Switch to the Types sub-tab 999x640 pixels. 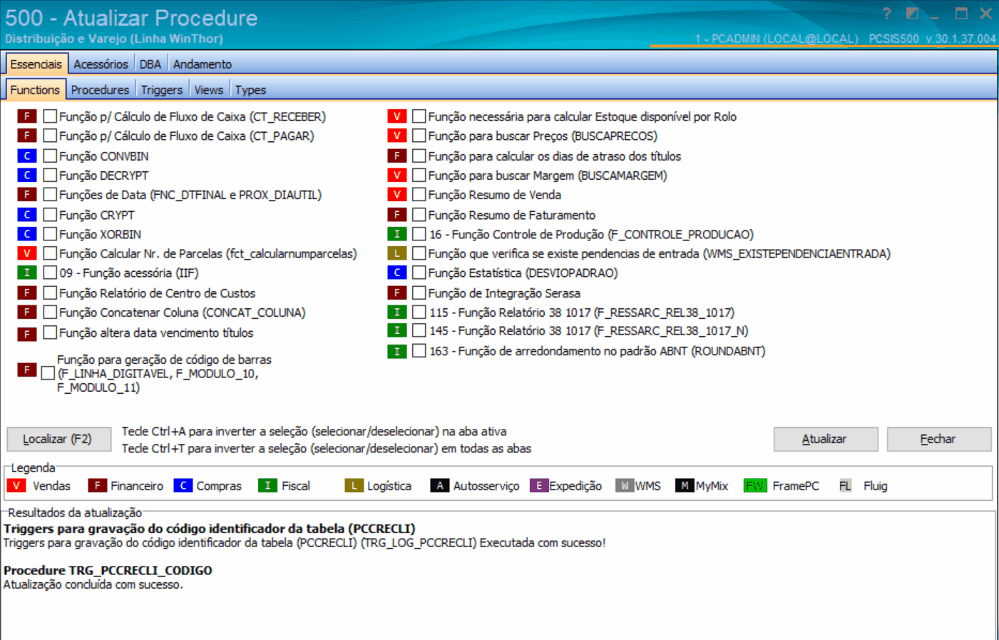pos(250,90)
